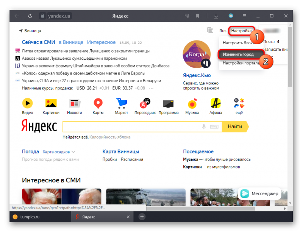Open the Новости service icon

74,103
